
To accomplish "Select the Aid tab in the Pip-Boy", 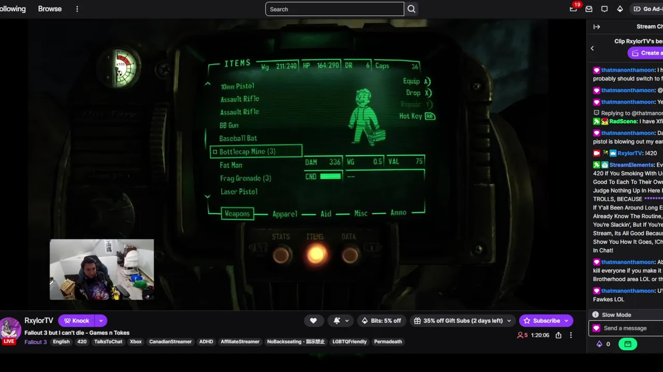I will [x=326, y=213].
